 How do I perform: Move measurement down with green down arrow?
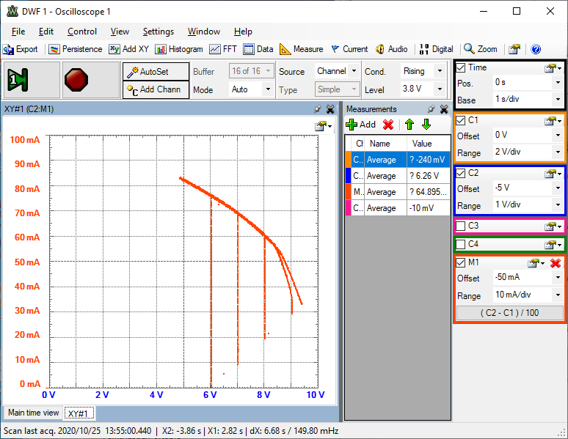[x=426, y=125]
